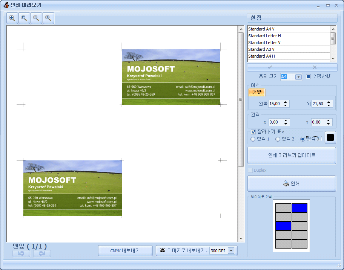Toggle the Duplex checkbox
The image size is (344, 270).
[250, 170]
